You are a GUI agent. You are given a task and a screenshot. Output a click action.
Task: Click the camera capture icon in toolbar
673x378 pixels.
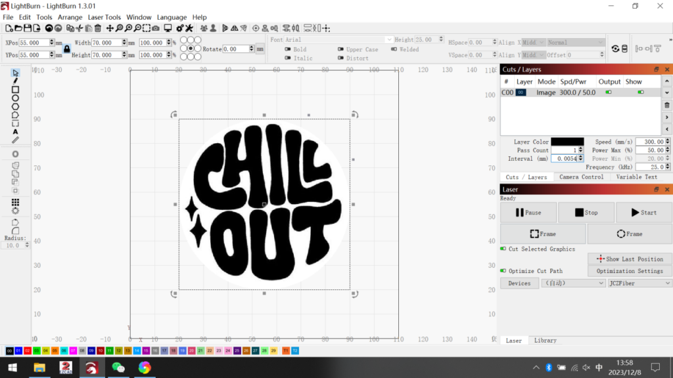click(x=155, y=28)
